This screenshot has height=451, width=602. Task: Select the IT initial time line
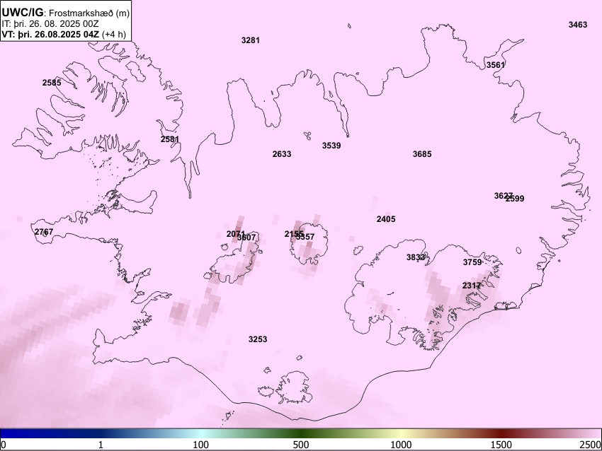tap(50, 24)
